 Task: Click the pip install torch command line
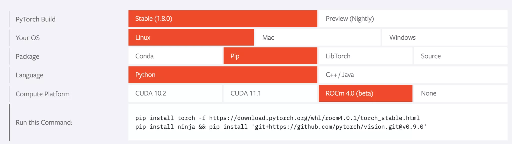(277, 118)
